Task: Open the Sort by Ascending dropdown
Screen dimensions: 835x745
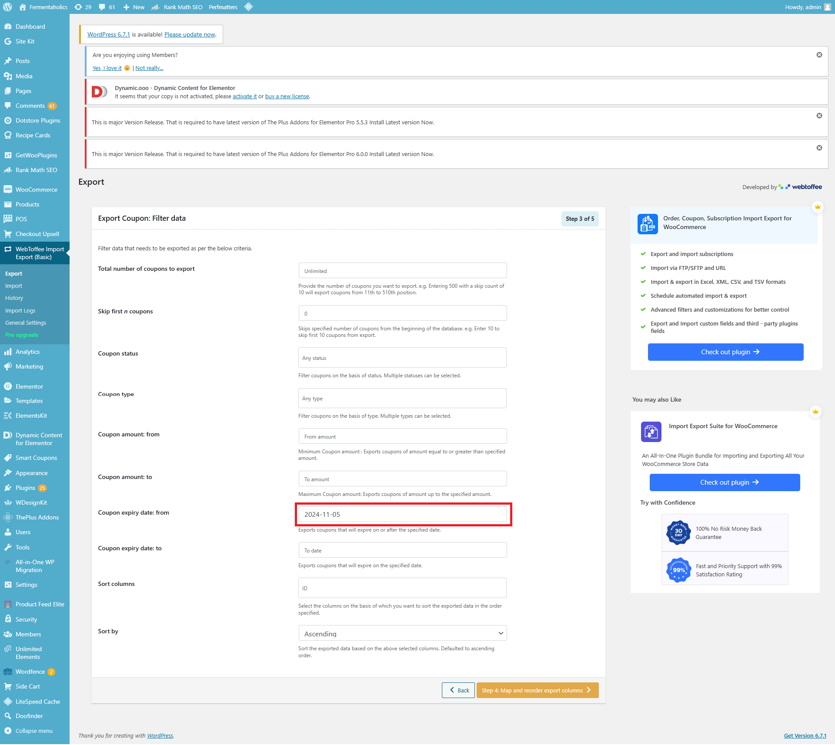Action: 403,633
